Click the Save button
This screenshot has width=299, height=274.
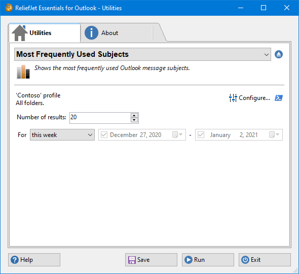point(151,260)
